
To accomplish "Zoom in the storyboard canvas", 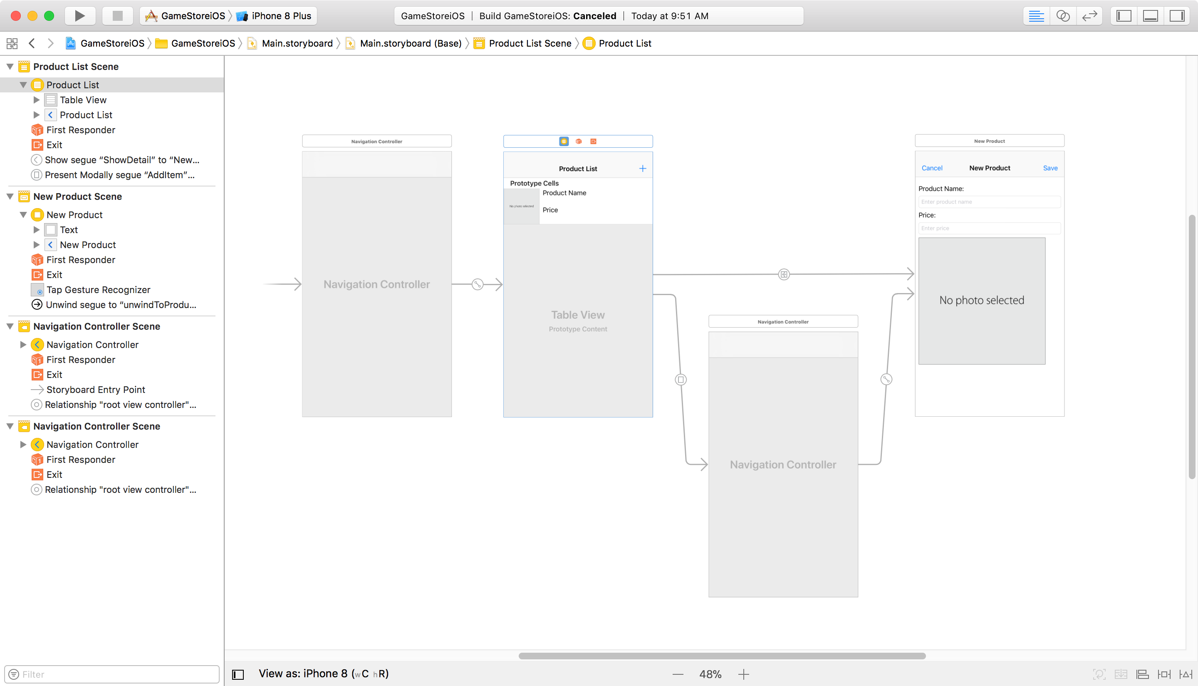I will 744,674.
